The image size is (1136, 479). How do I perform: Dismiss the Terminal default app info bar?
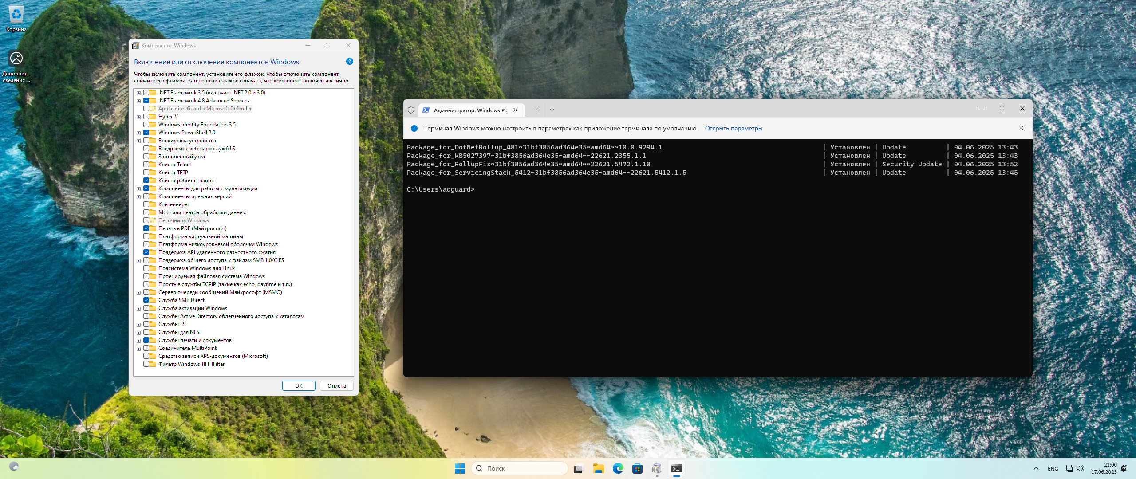tap(1021, 128)
